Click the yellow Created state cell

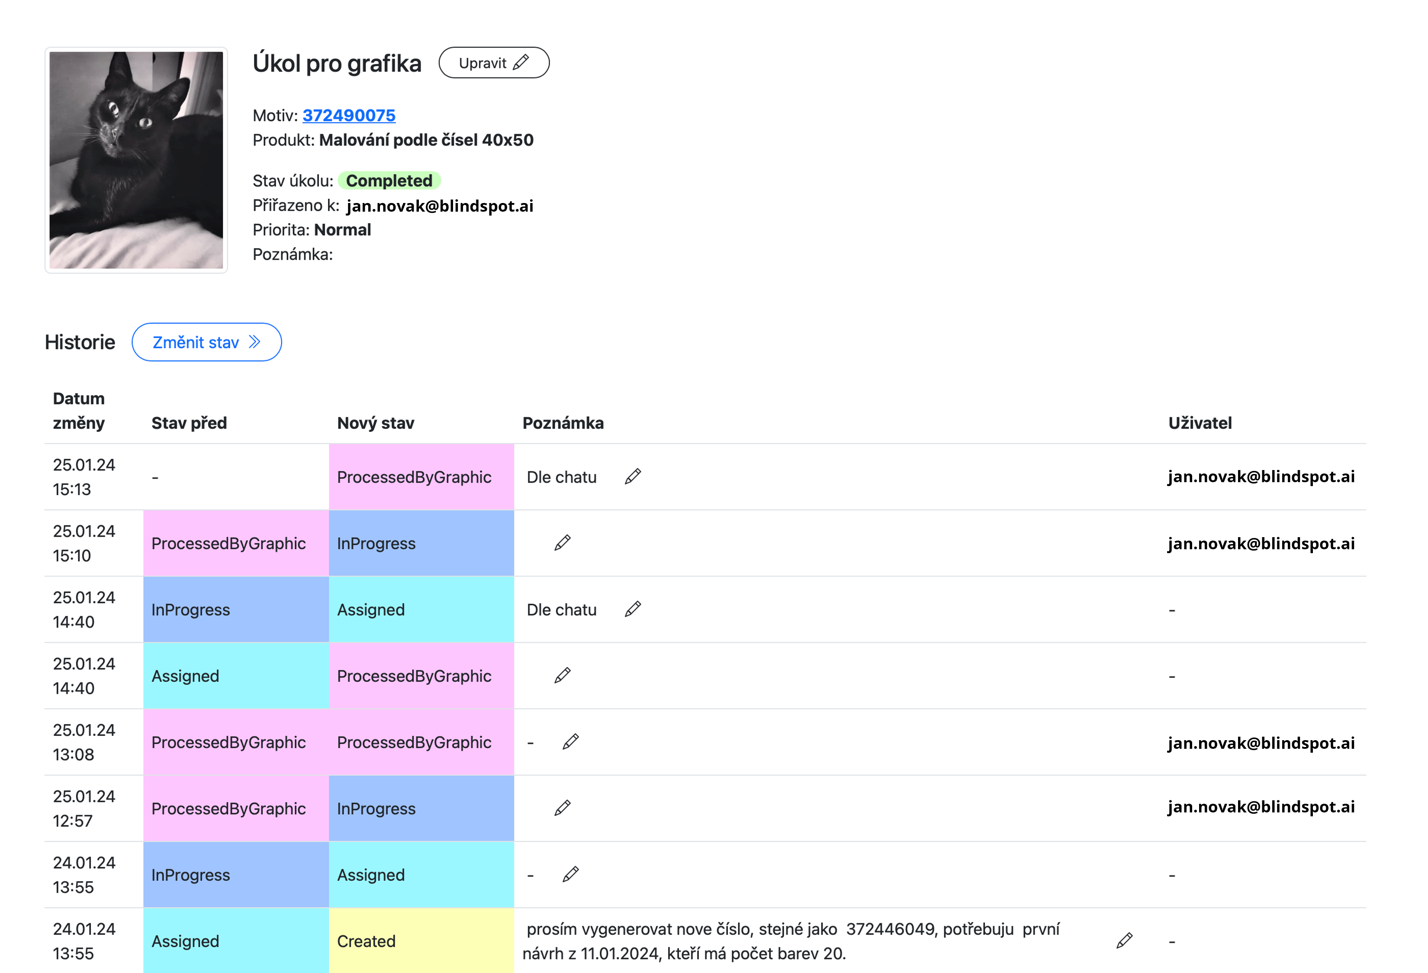[421, 941]
